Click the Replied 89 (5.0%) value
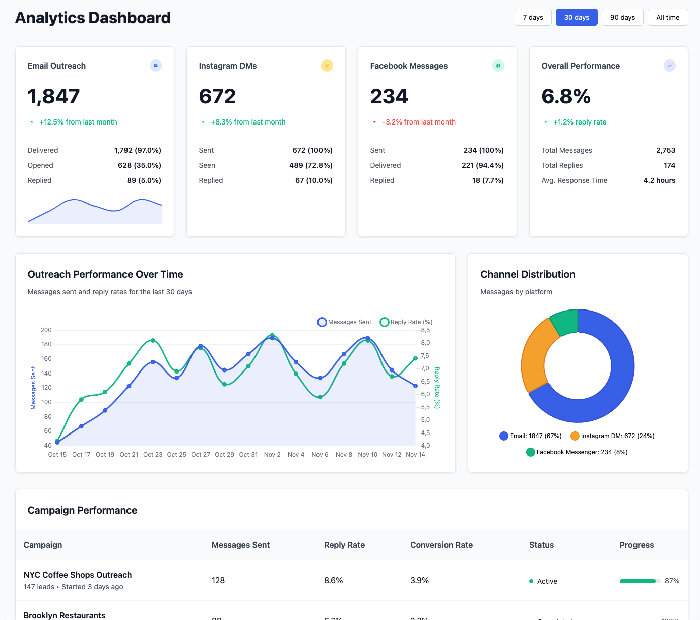This screenshot has height=620, width=700. (x=144, y=180)
